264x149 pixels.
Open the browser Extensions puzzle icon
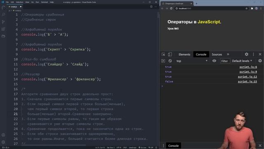click(x=252, y=8)
